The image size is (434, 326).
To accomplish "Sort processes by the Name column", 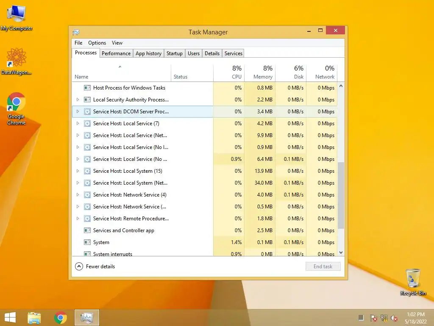I will [x=121, y=73].
